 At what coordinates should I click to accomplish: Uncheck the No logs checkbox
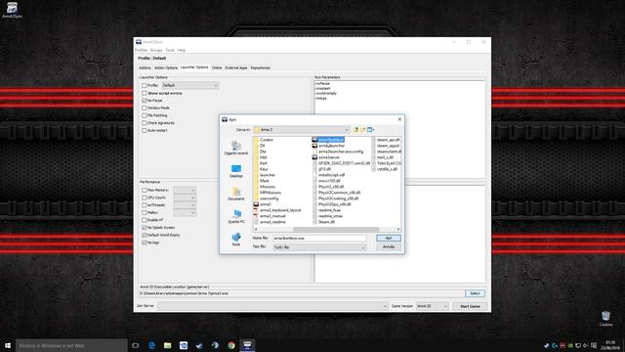[145, 242]
